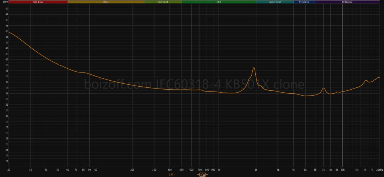This screenshot has height=177, width=384.
Task: Click the 1/48 smoothing icon in legend
Action: (202, 174)
